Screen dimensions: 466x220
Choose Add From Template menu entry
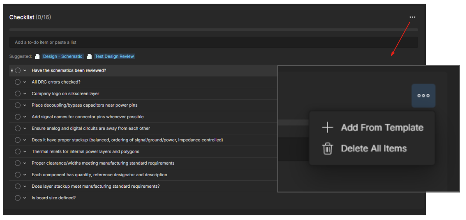pos(372,128)
